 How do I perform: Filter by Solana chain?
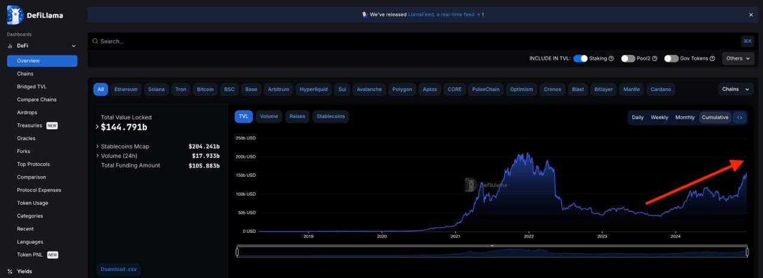click(x=156, y=89)
